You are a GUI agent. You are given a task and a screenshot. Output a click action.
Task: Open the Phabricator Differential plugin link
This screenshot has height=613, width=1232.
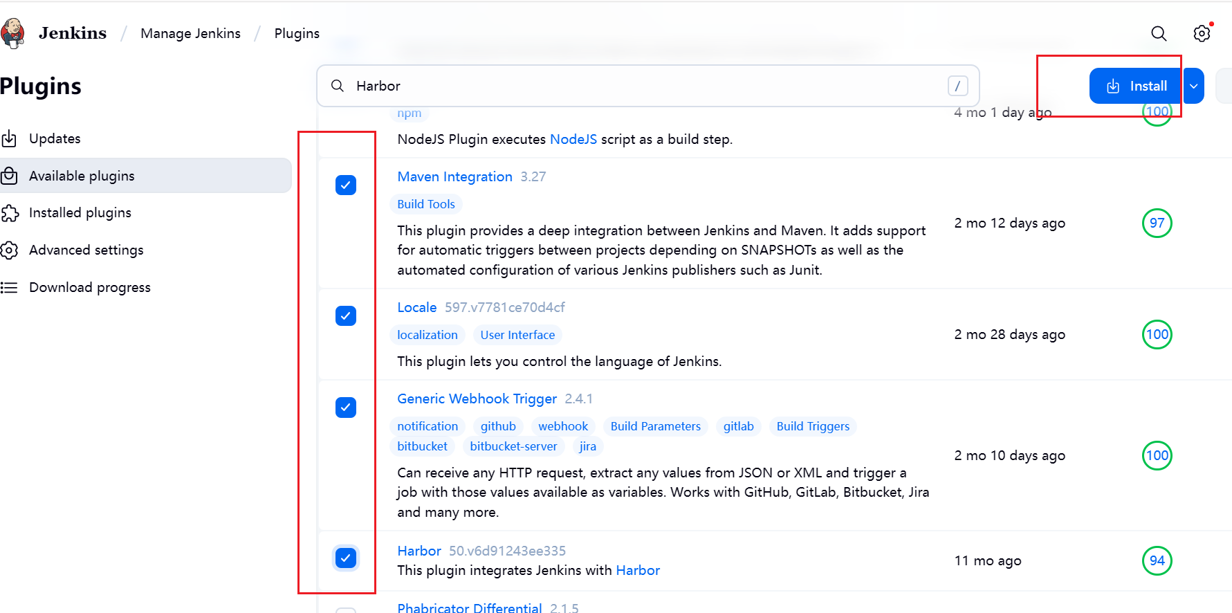coord(470,607)
